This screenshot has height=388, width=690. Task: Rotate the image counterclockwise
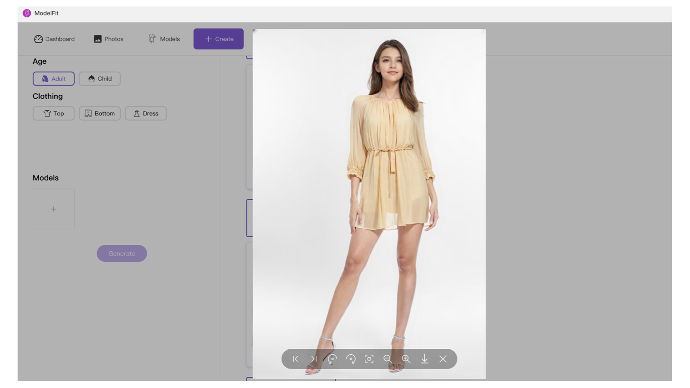[x=332, y=359]
